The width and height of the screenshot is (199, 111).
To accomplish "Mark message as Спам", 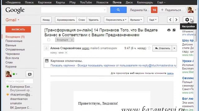I will (81, 20).
